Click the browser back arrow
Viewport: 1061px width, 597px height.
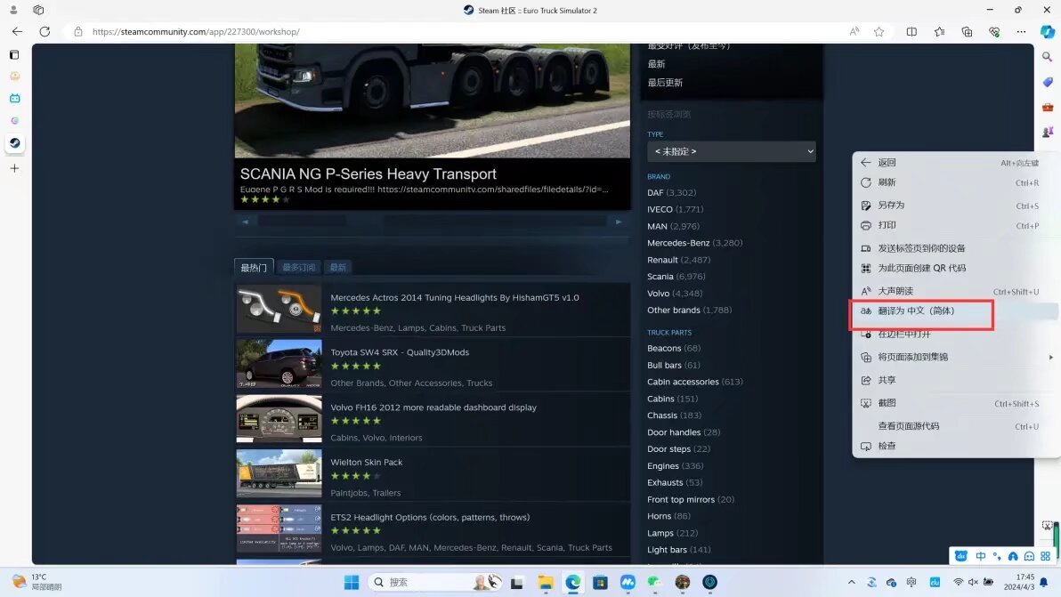point(17,31)
